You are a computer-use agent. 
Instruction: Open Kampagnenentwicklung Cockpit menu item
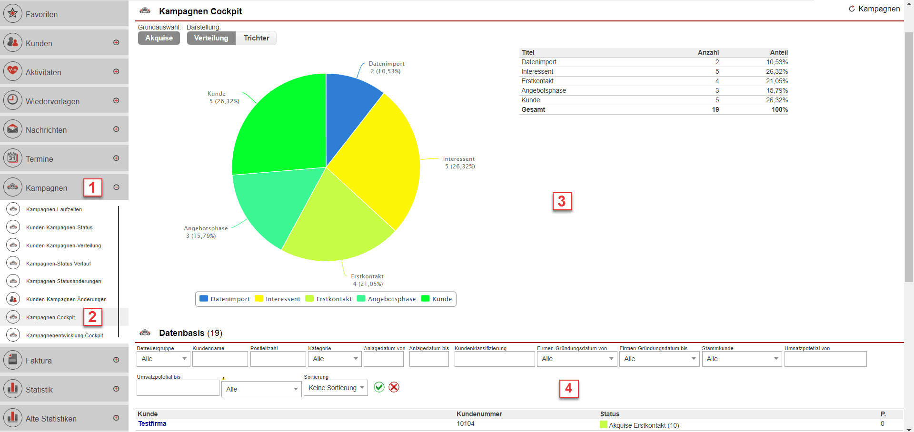coord(64,335)
